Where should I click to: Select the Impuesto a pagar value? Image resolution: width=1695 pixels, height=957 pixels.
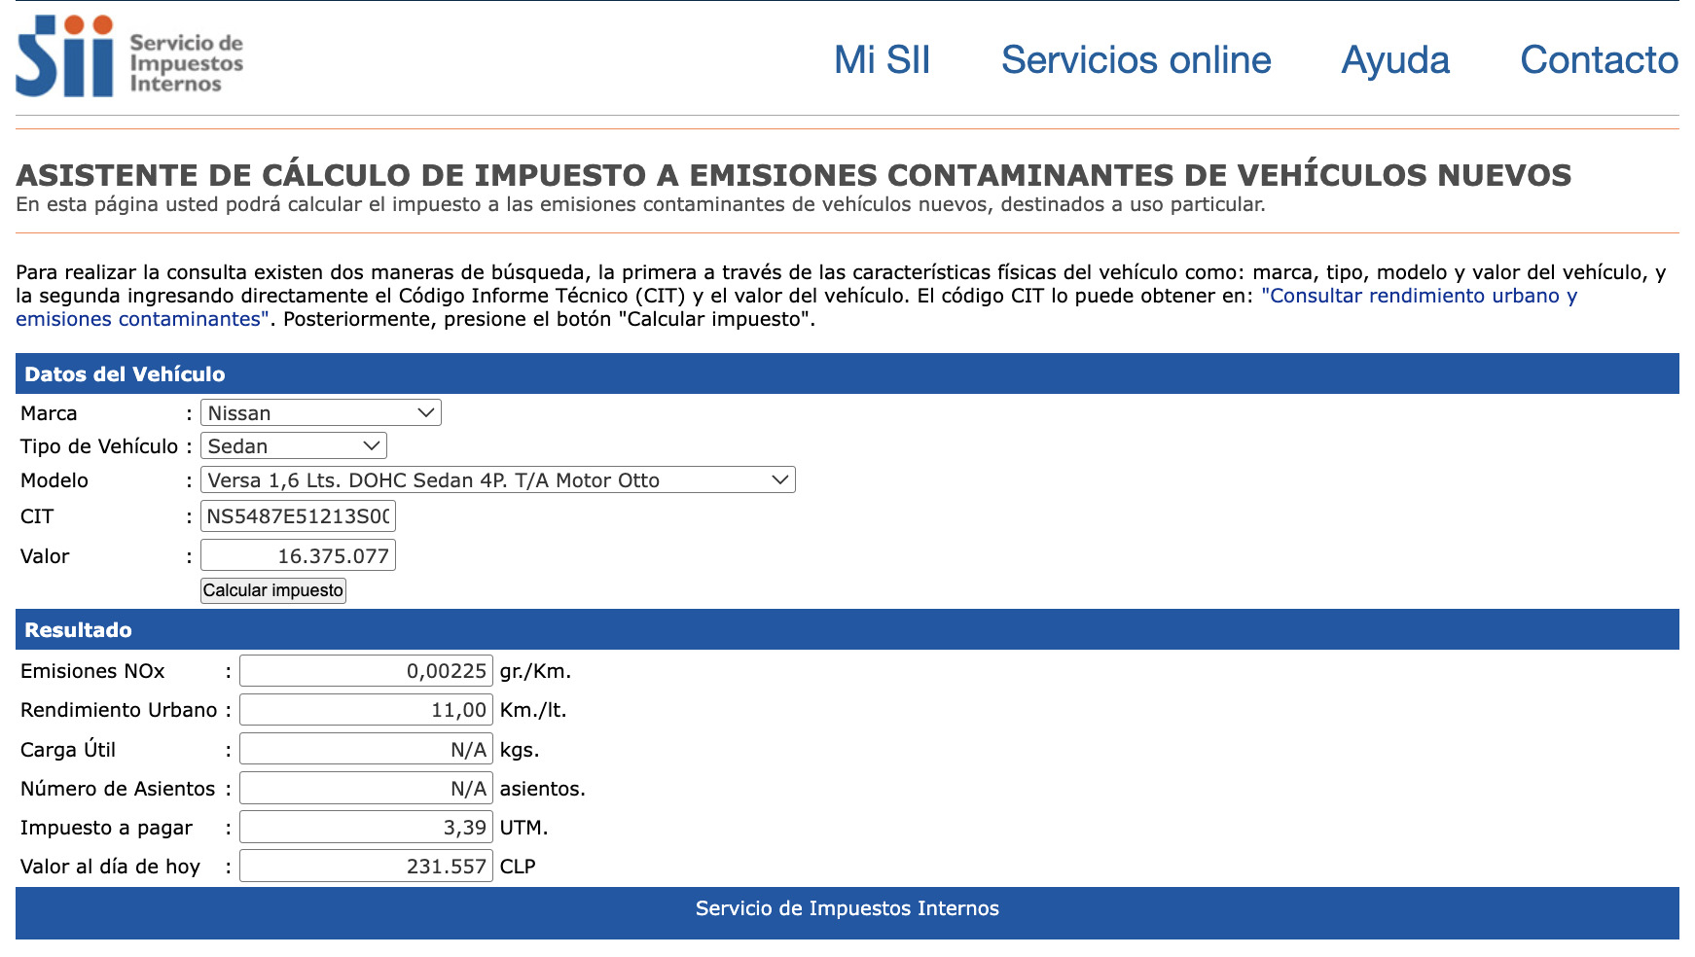365,827
